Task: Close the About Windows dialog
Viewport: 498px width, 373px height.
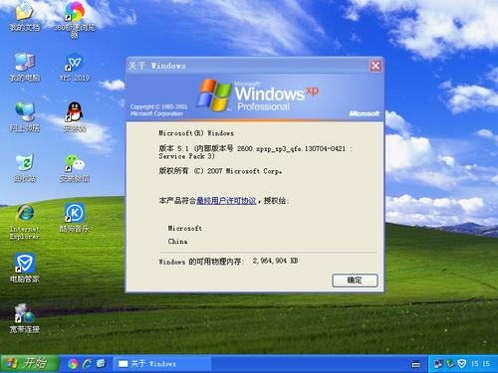Action: click(x=375, y=66)
